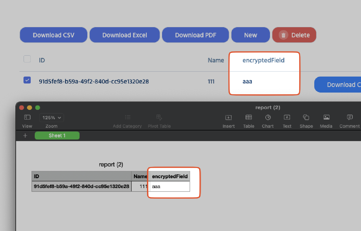
Task: Open the Media toolbar icon
Action: point(326,117)
